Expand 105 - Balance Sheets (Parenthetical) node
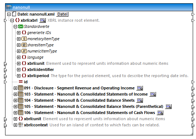The width and height of the screenshot is (196, 139). (15, 106)
